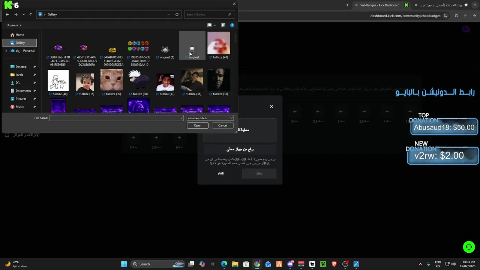Screen dimensions: 480x270
Task: Refresh the Gallery folder view
Action: (x=177, y=14)
